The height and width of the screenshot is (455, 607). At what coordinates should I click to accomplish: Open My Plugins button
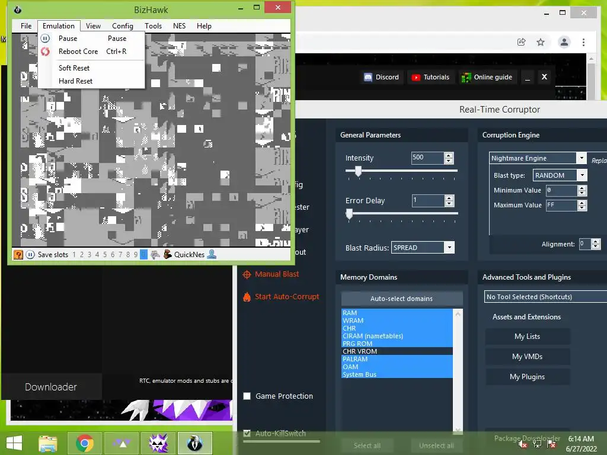527,376
